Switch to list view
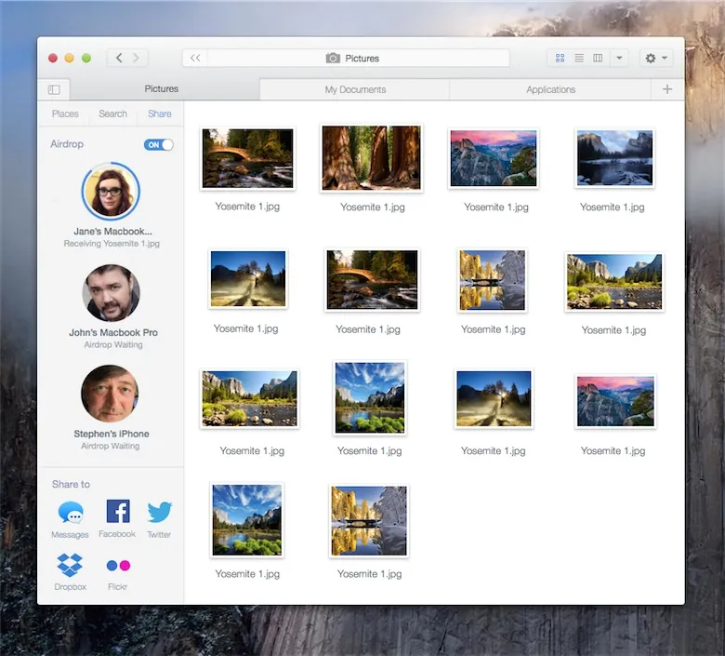The width and height of the screenshot is (725, 656). point(579,58)
